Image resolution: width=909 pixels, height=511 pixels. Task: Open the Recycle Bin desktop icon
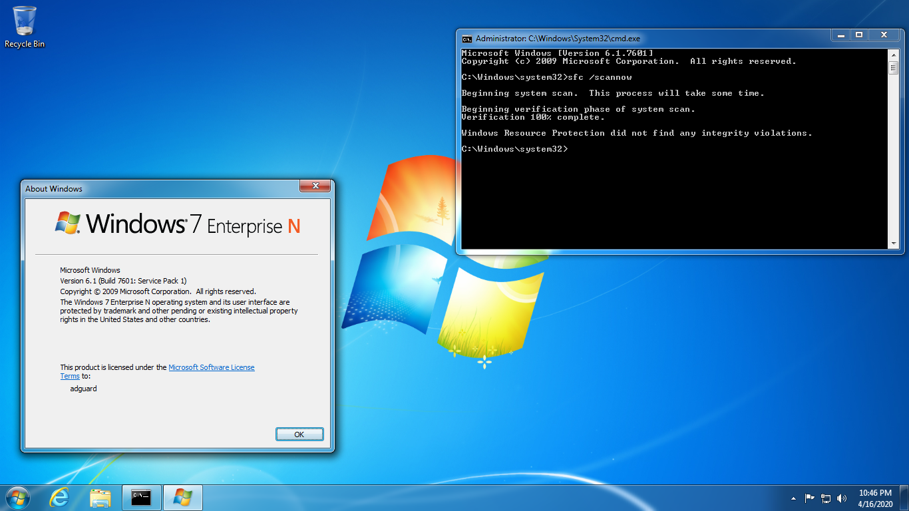[25, 27]
